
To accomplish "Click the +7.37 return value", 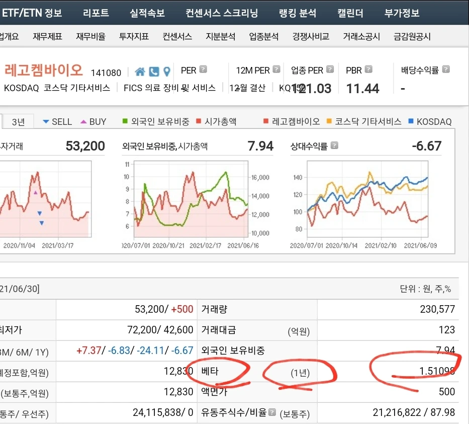I will click(x=88, y=350).
